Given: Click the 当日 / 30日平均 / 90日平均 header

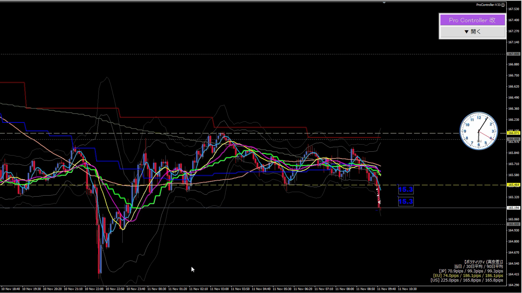Looking at the screenshot, I should (x=478, y=267).
